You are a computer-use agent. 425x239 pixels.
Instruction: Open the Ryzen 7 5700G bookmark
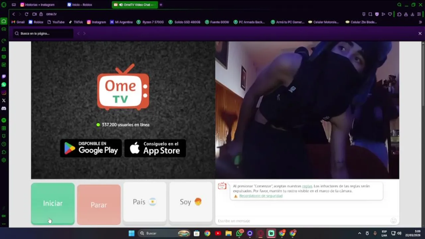(x=150, y=22)
